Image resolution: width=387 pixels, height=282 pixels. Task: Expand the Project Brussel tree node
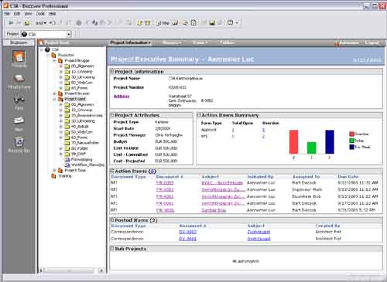[54, 93]
